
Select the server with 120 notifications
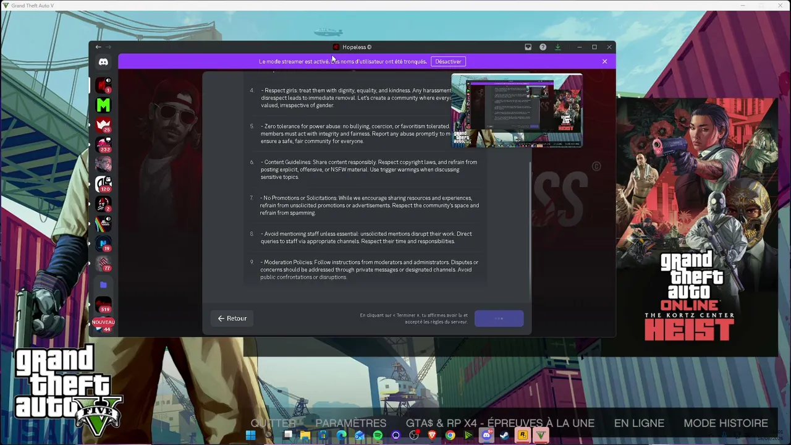(x=103, y=184)
